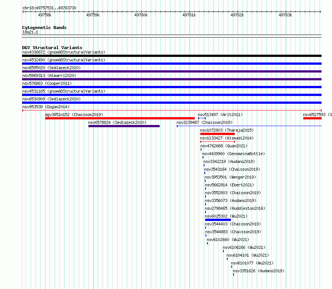Open the nsv6025302 Wu2021 label
This screenshot has height=289, width=332.
(226, 216)
